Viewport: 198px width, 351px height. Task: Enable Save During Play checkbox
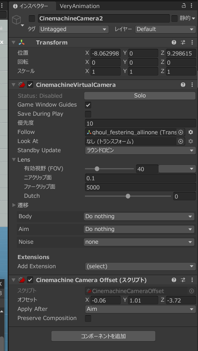pos(88,114)
